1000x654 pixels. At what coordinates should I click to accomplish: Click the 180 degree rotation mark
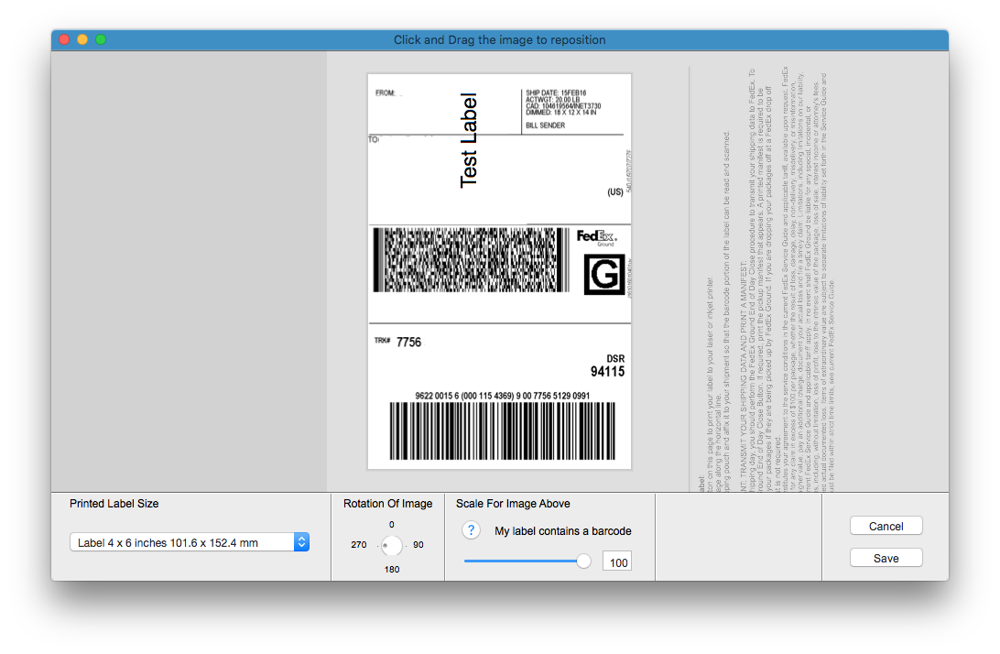392,569
